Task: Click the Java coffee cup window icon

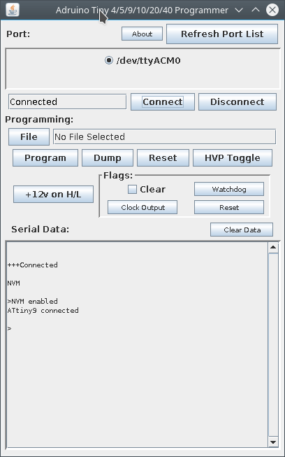Action: click(13, 10)
